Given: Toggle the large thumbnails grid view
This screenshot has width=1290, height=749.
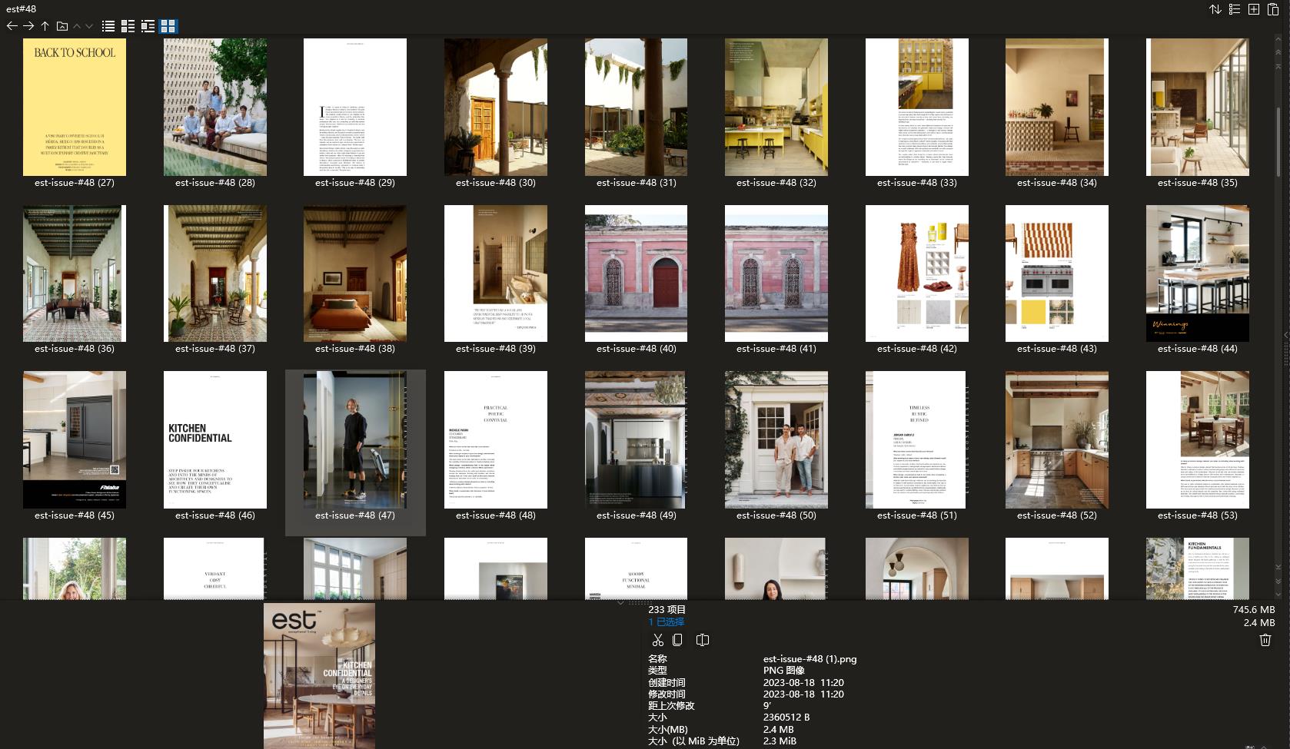Looking at the screenshot, I should pyautogui.click(x=168, y=26).
